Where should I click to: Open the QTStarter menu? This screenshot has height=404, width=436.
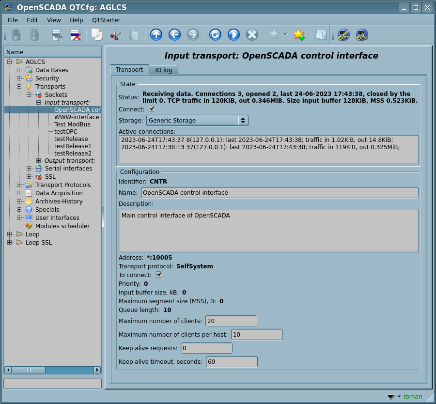click(x=106, y=20)
